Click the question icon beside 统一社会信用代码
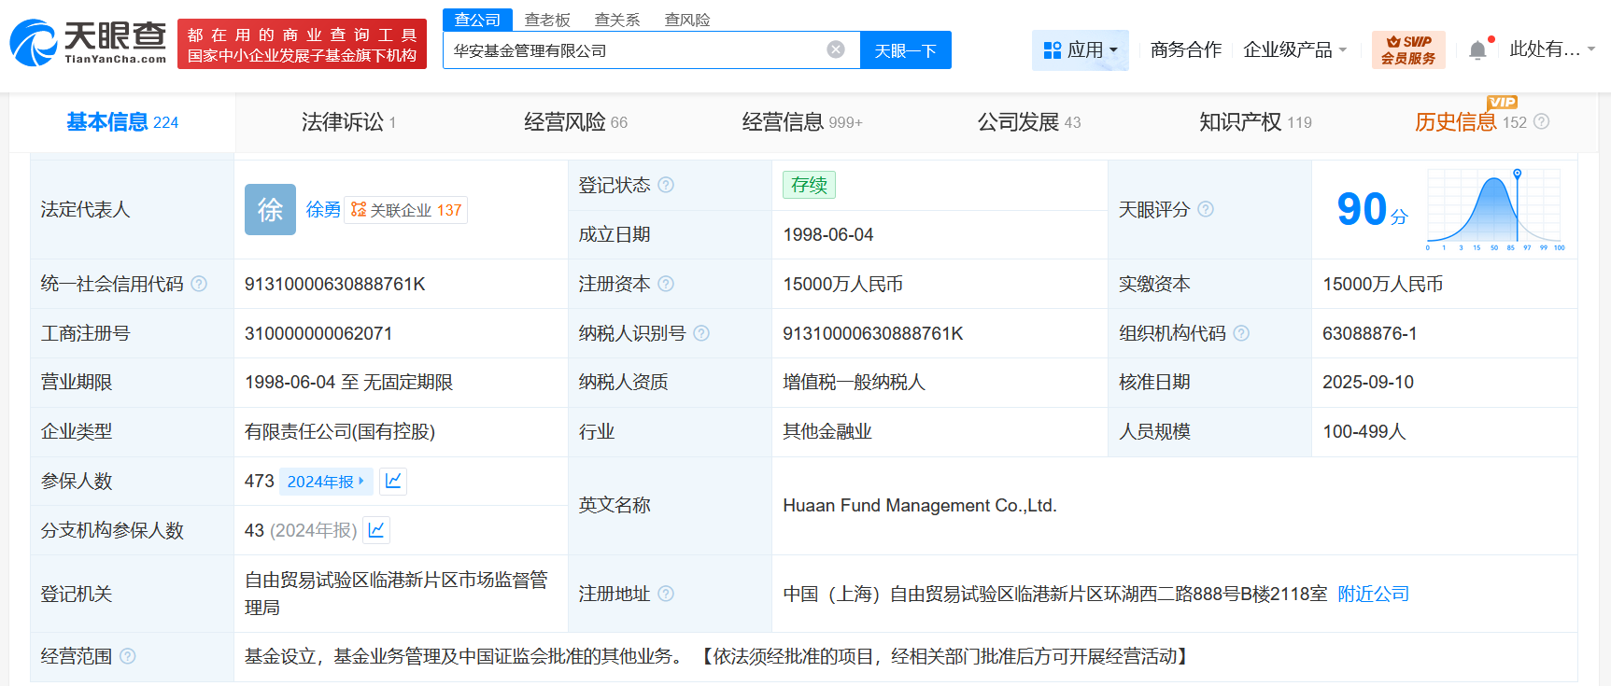 [x=199, y=284]
